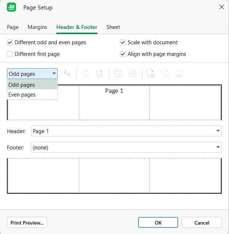Click the Print Preview button

click(x=27, y=223)
